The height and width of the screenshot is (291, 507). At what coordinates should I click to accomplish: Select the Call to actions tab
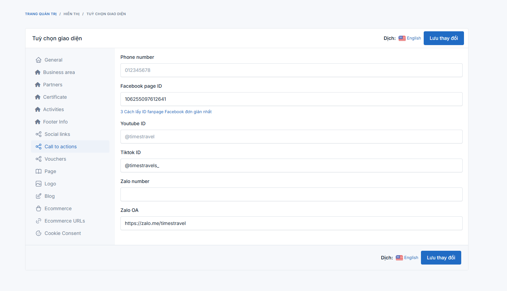(70, 147)
